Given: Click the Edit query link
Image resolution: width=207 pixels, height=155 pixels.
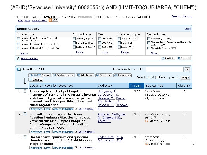Looking at the screenshot, I should [x=20, y=20].
